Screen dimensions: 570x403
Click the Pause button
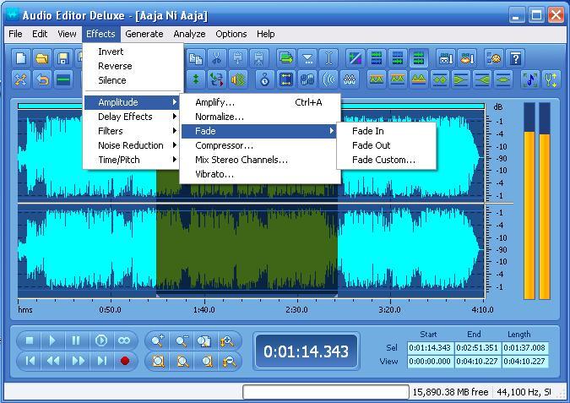[76, 340]
